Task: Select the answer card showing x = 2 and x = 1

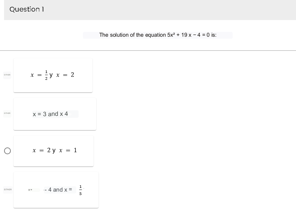Action: [x=54, y=151]
